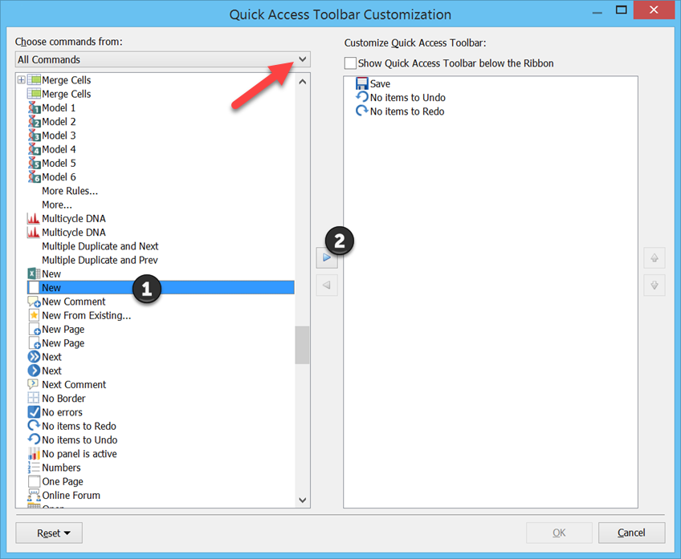Open the Reset button dropdown

pos(54,533)
